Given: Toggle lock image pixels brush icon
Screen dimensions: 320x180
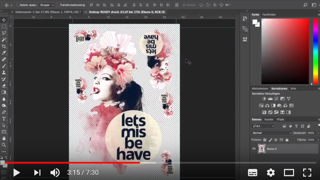Looking at the screenshot, I should pos(270,140).
